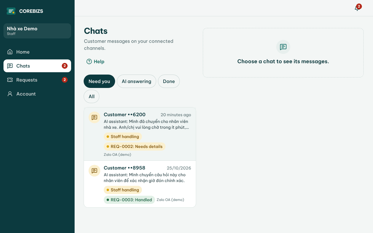The width and height of the screenshot is (373, 233).
Task: Click Staff handling tag on Customer ••8958
Action: [123, 190]
